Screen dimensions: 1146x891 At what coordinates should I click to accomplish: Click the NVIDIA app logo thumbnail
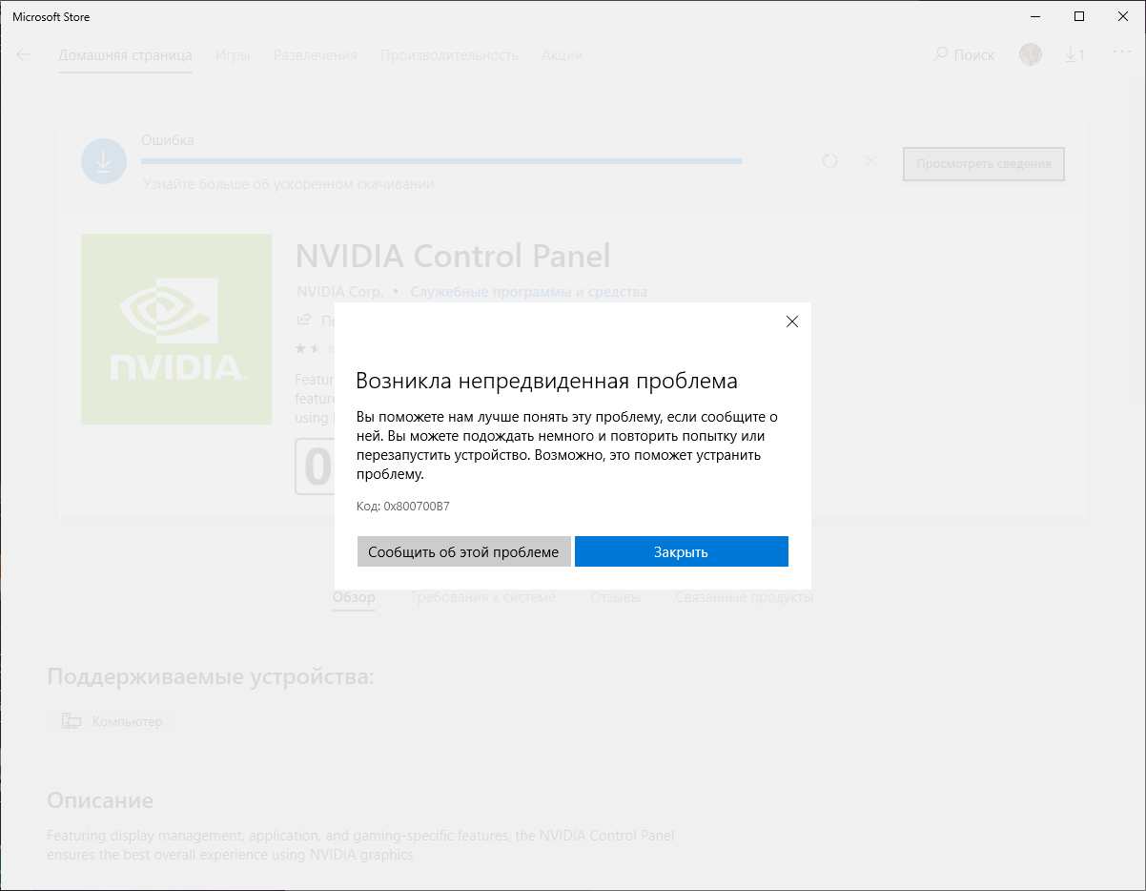tap(176, 329)
